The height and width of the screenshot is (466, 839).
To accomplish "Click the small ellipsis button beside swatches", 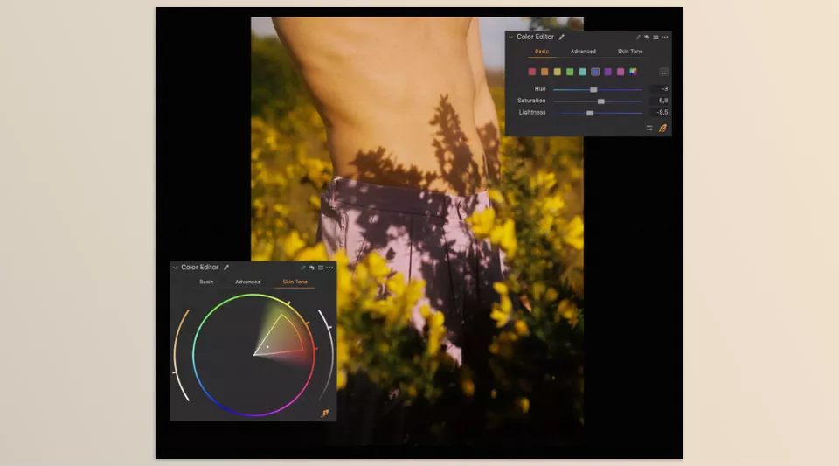I will coord(663,73).
